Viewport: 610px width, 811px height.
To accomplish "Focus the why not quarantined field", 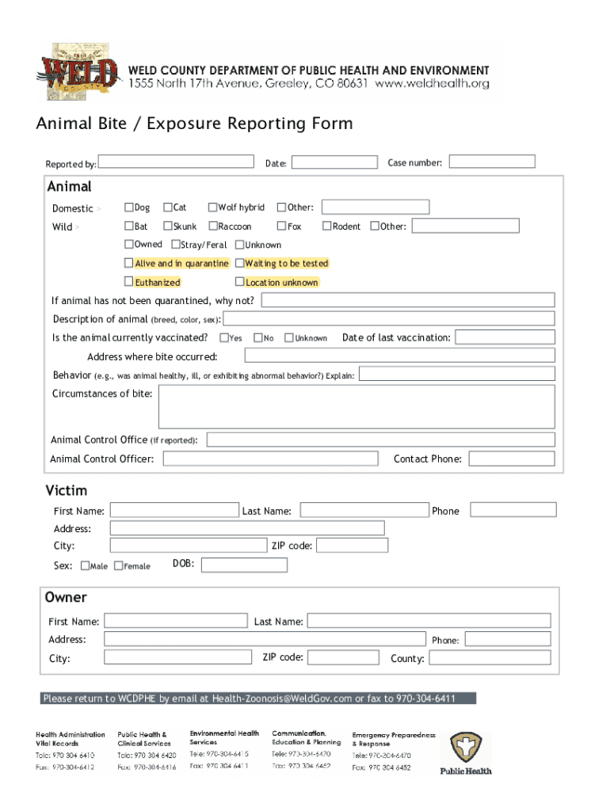I will 408,300.
